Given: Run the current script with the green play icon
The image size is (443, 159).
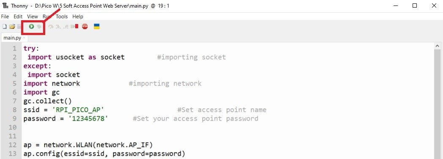Looking at the screenshot, I should click(31, 26).
